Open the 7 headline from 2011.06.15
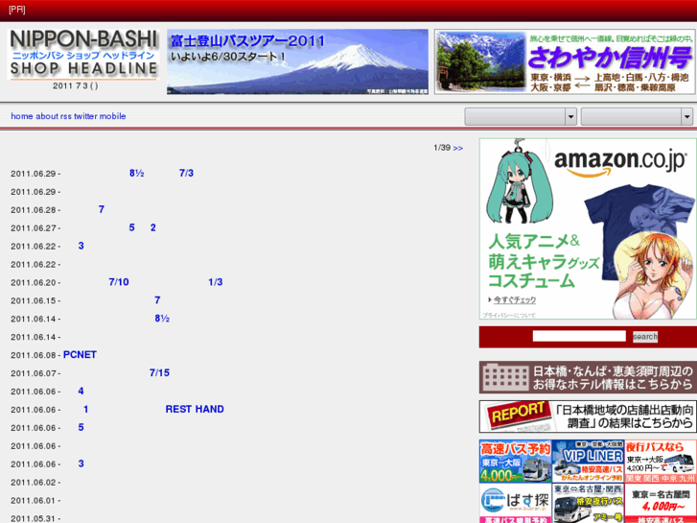 pyautogui.click(x=157, y=300)
